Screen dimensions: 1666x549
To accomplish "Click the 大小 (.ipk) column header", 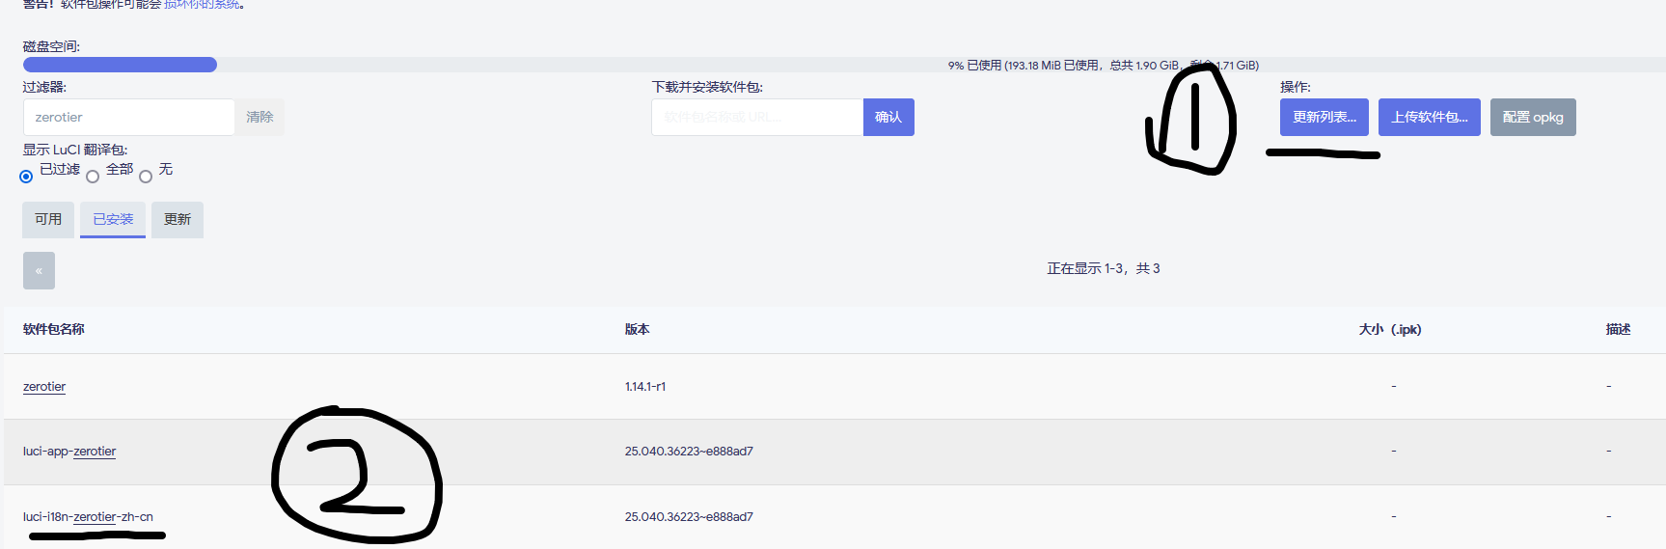I will tap(1390, 329).
